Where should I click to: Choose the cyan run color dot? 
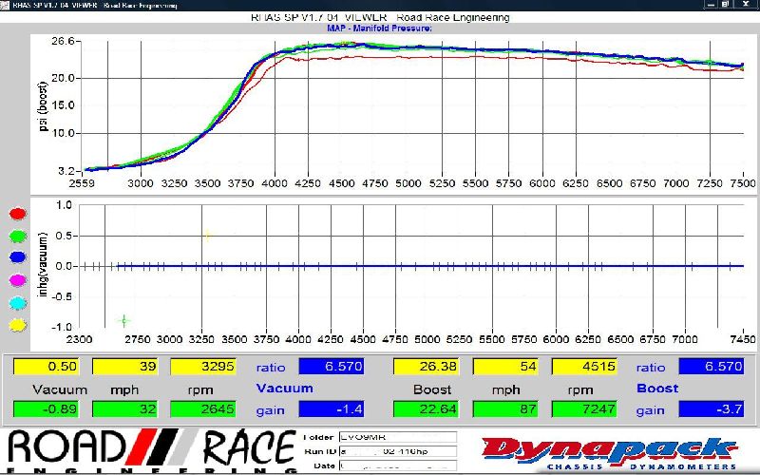coord(16,302)
